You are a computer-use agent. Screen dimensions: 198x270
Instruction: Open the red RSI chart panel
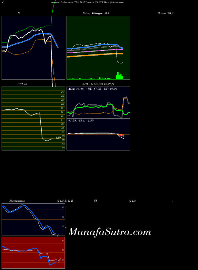tap(34, 253)
